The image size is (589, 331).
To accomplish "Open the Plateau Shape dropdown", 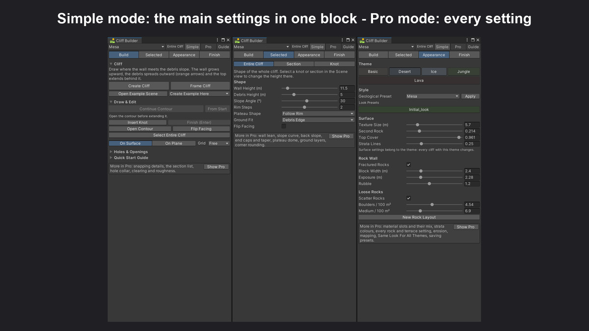I will (x=318, y=113).
